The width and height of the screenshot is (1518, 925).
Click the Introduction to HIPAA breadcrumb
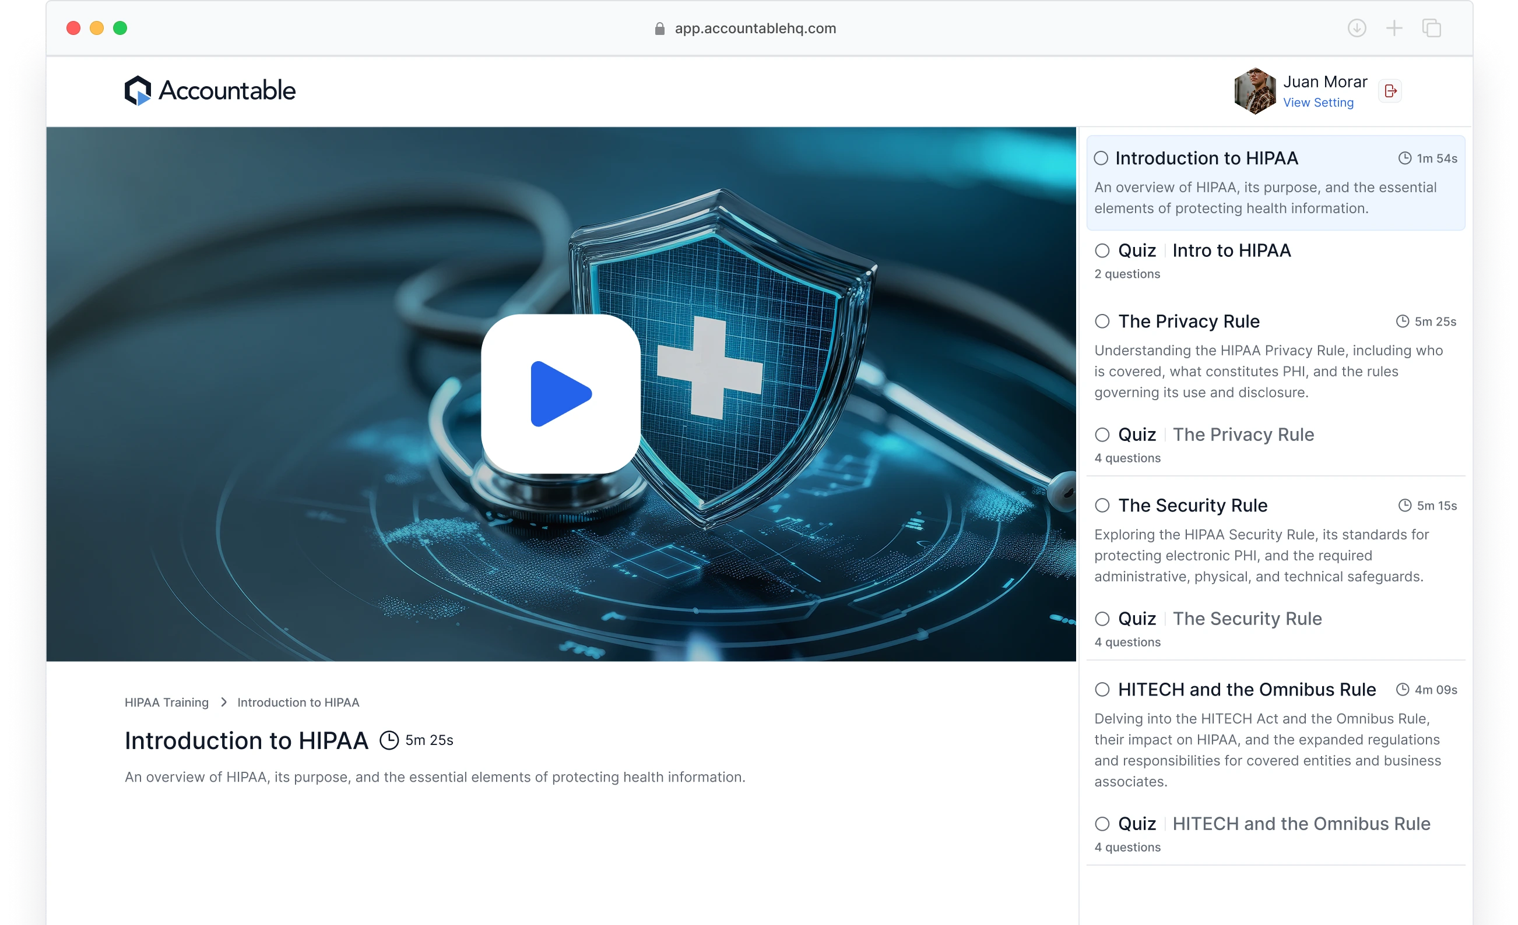[298, 702]
